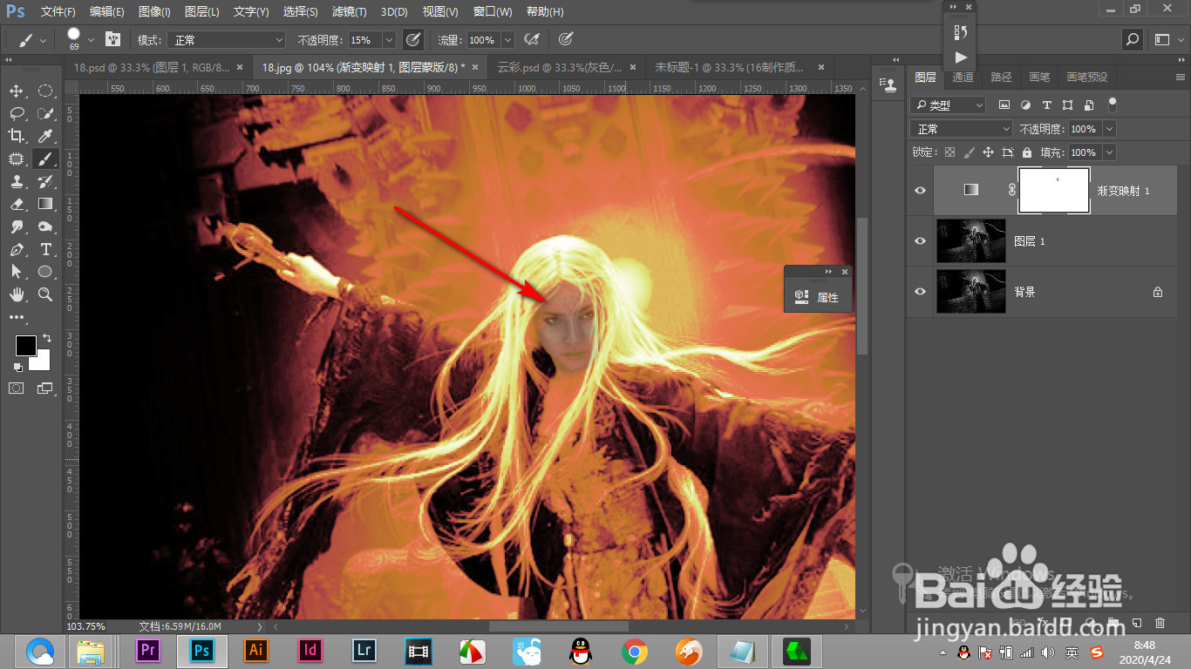Open the 滤镜(T) menu
Screen dimensions: 1191x669
[x=349, y=11]
